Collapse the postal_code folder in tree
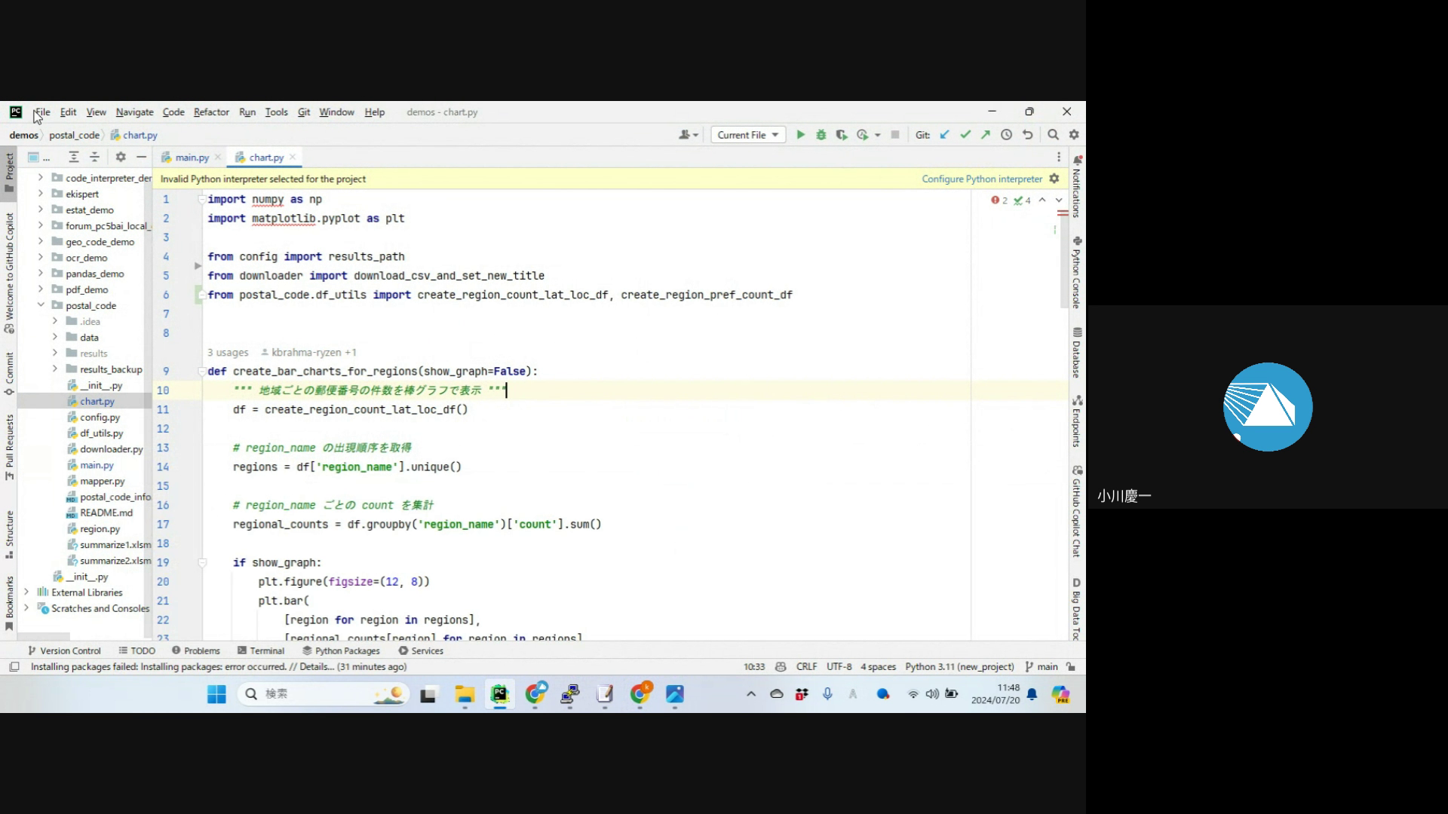The image size is (1448, 814). point(41,305)
